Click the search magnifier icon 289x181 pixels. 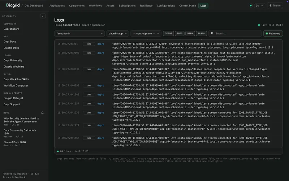tap(212, 33)
